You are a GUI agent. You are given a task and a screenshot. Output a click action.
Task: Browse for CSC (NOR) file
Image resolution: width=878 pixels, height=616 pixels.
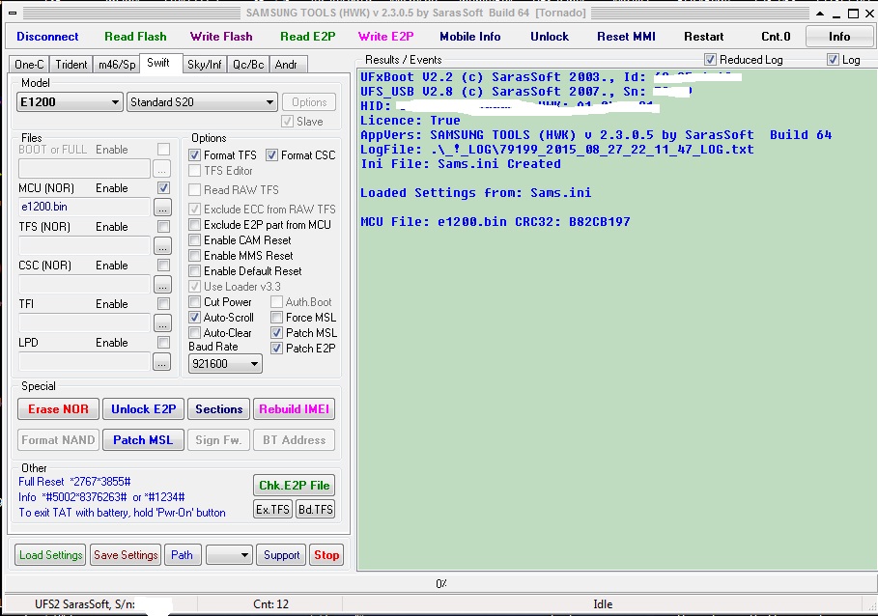tap(162, 284)
